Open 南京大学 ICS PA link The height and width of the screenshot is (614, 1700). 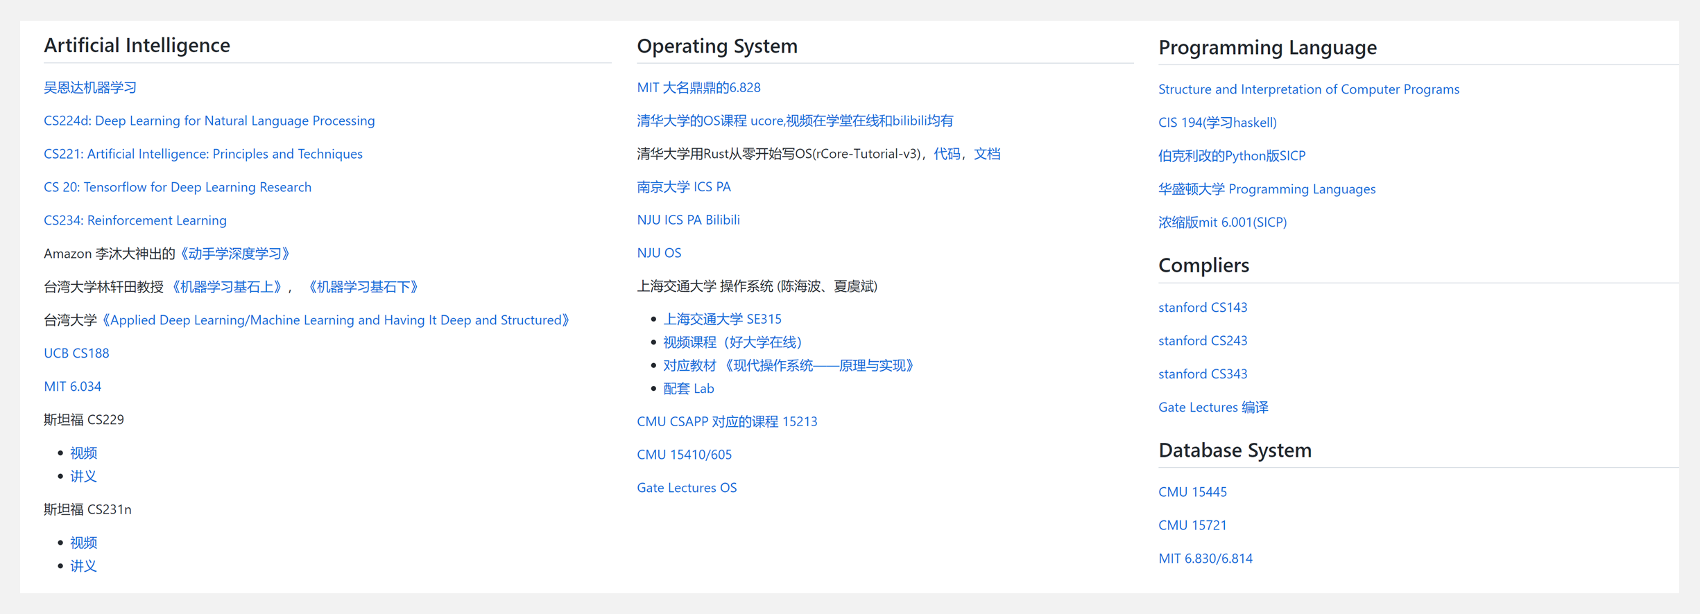pyautogui.click(x=684, y=187)
